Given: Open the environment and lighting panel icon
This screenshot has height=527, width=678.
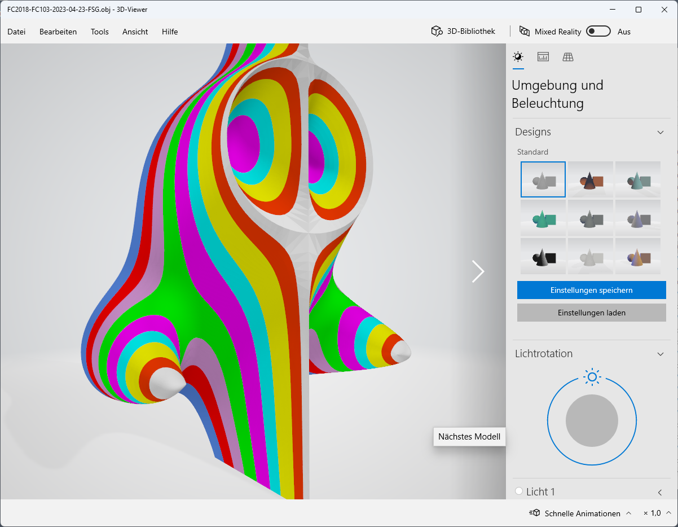Looking at the screenshot, I should point(518,56).
